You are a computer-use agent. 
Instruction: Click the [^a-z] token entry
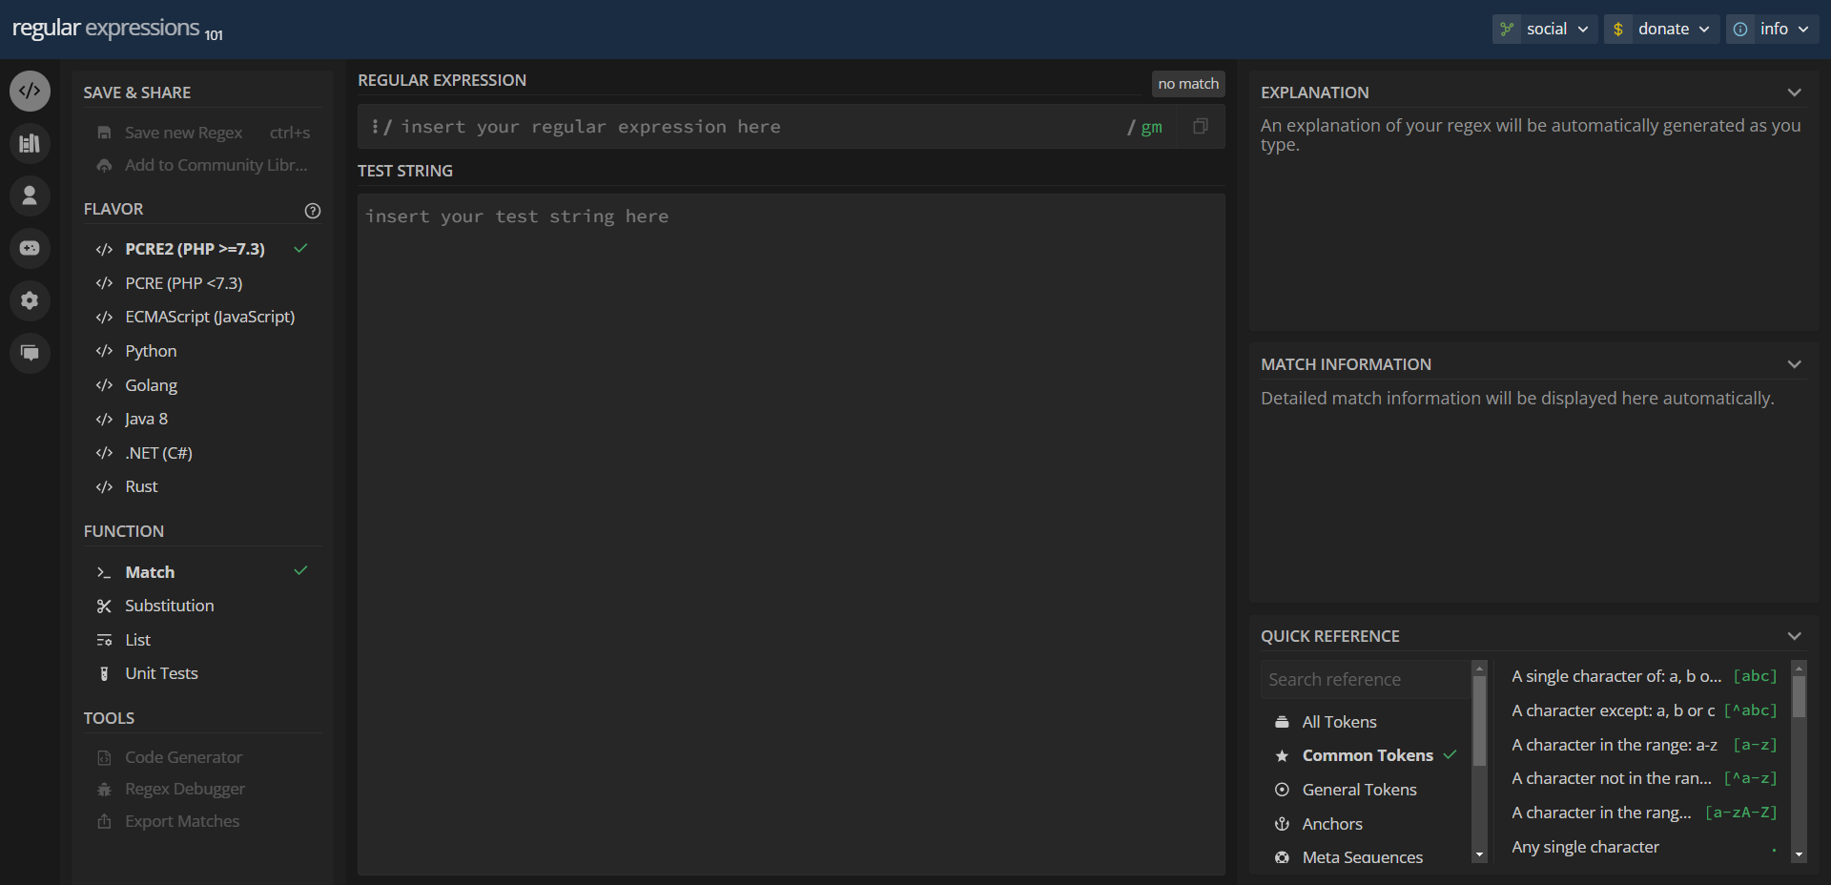pyautogui.click(x=1644, y=778)
